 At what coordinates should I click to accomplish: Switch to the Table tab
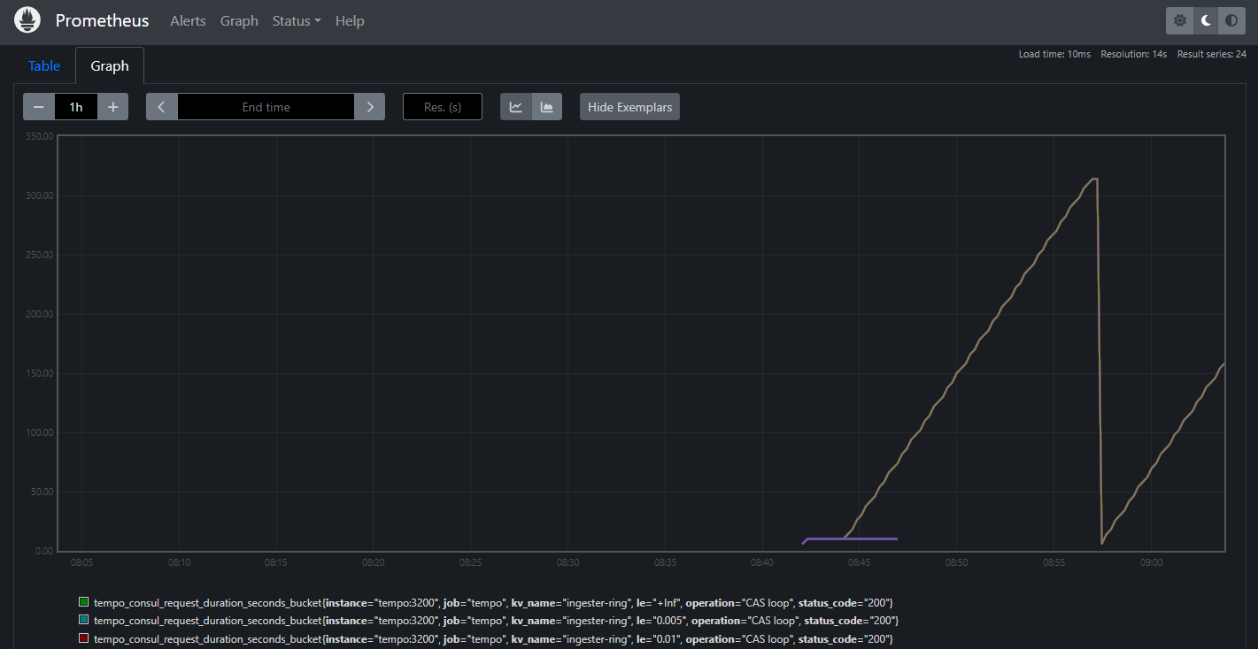pyautogui.click(x=44, y=66)
